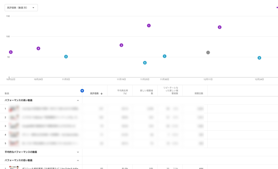Click purple marker 4 at 10月29日
Screen dimensions: 278x169
click(x=38, y=49)
